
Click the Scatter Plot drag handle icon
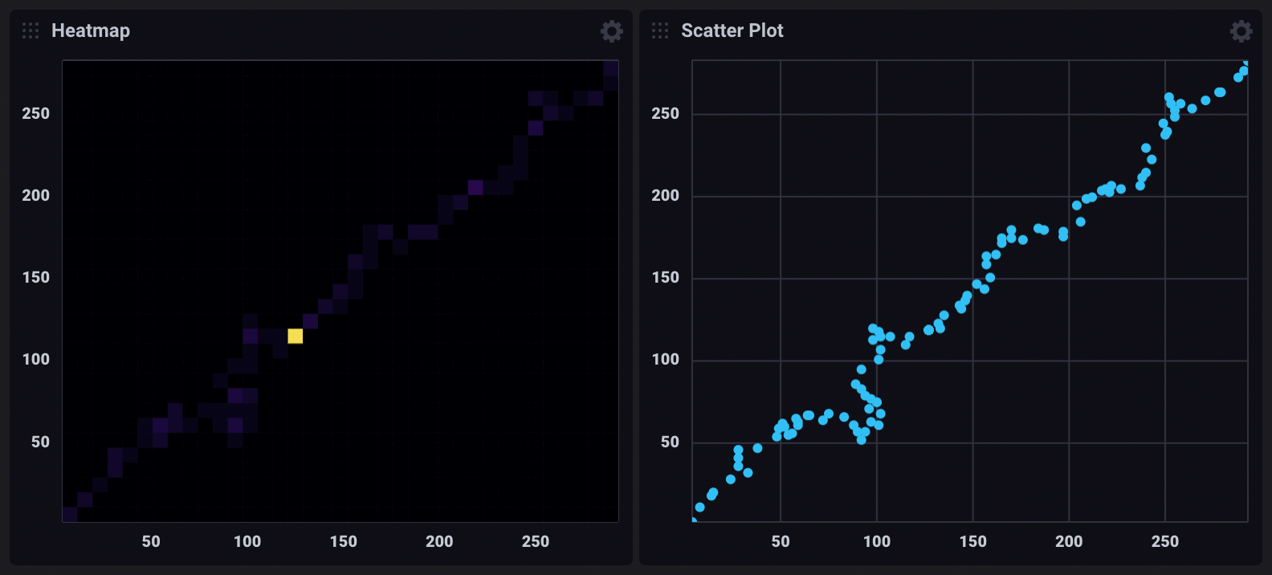click(660, 31)
